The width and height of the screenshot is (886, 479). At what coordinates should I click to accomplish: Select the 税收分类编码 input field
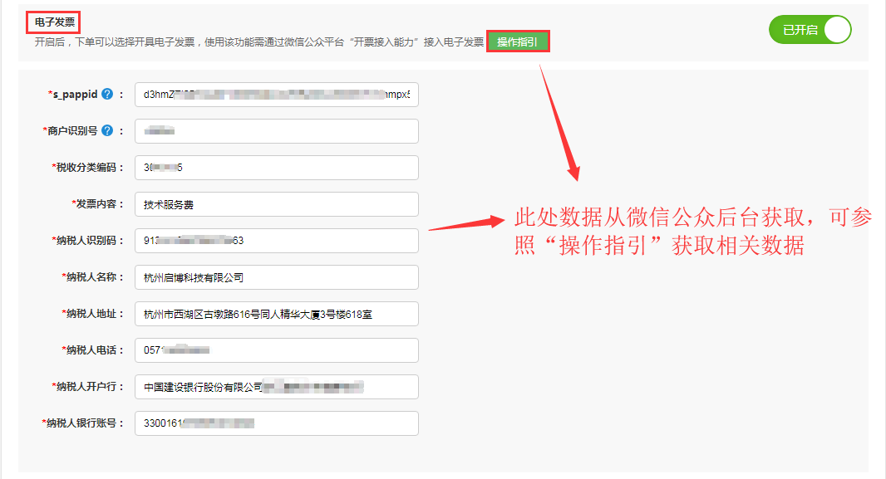276,168
